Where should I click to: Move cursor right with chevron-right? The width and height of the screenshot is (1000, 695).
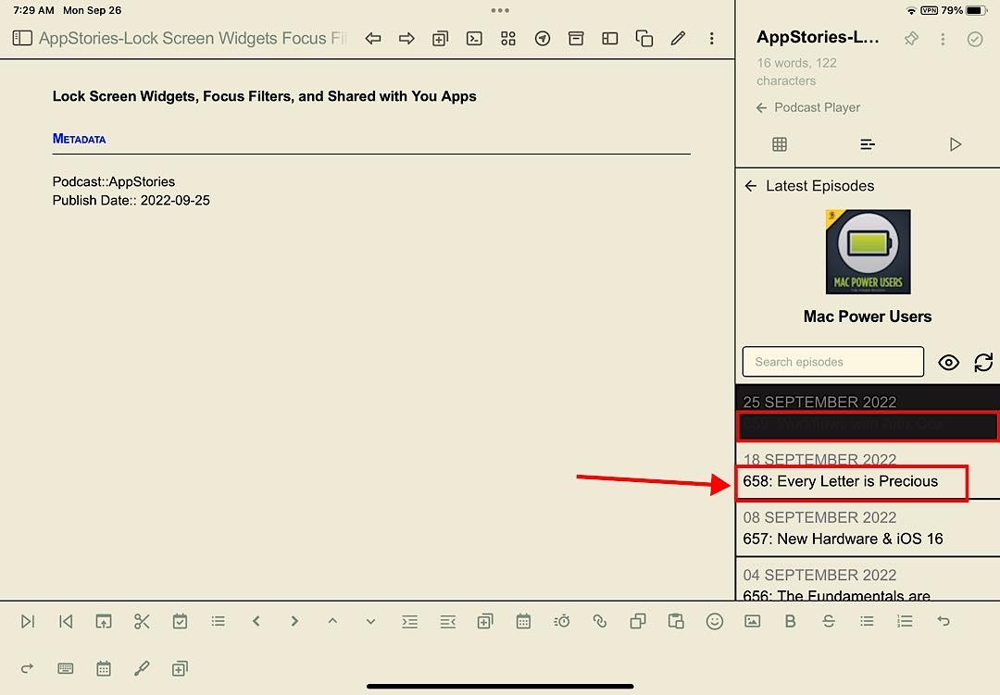click(x=294, y=621)
